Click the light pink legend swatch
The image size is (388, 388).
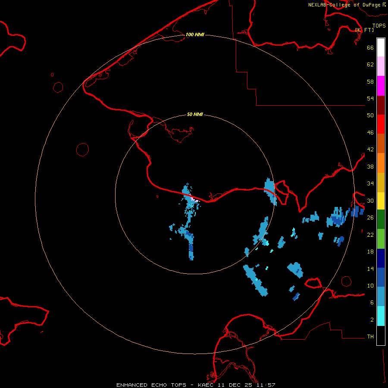[x=381, y=66]
